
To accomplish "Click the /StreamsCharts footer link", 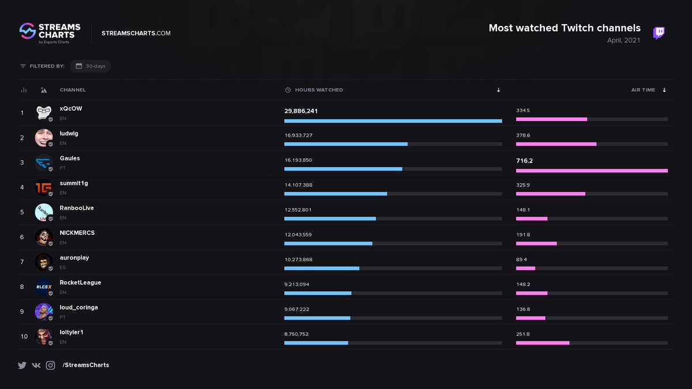I will 85,365.
